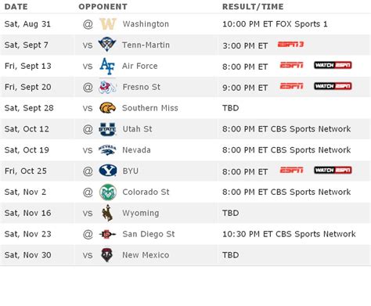371x306 pixels.
Task: Click WatchESPN button for Air Force game
Action: pos(333,65)
